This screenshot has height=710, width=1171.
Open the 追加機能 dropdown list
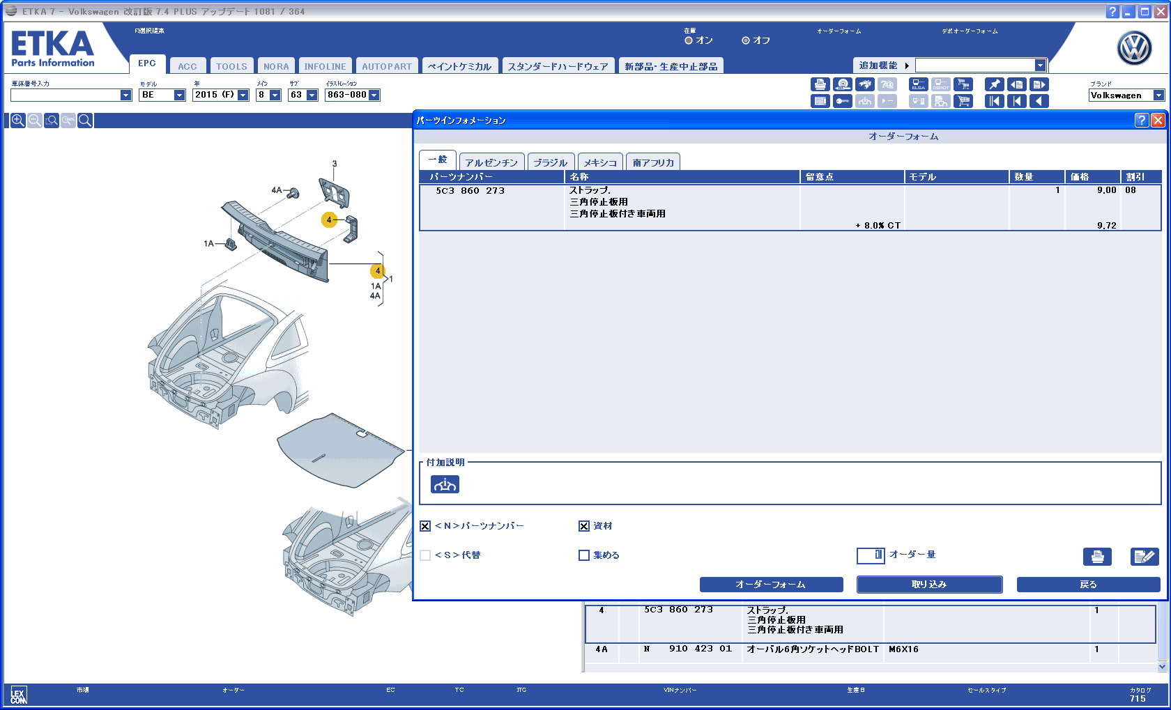coord(1040,65)
